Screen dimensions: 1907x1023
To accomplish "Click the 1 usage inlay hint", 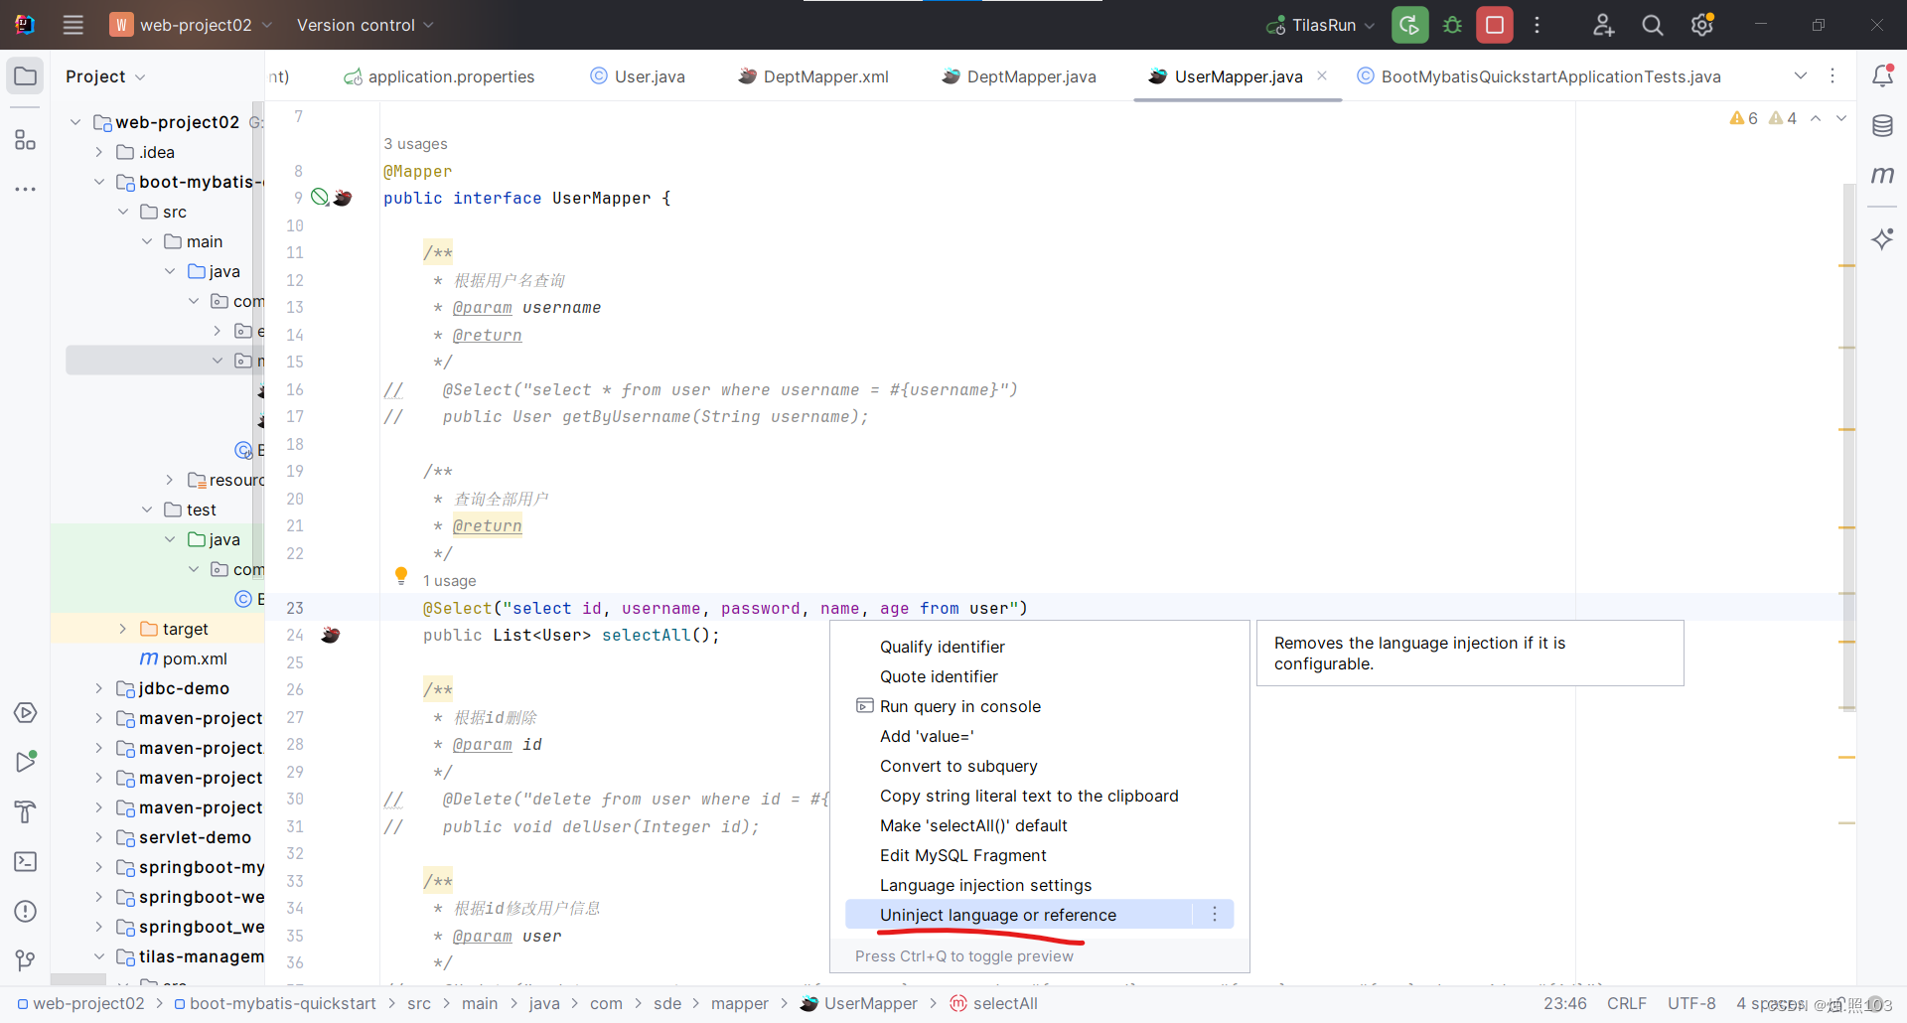I will (449, 581).
